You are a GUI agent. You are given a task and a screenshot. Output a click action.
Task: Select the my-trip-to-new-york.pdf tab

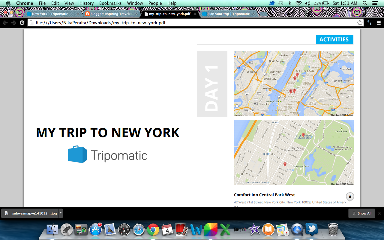click(x=170, y=14)
